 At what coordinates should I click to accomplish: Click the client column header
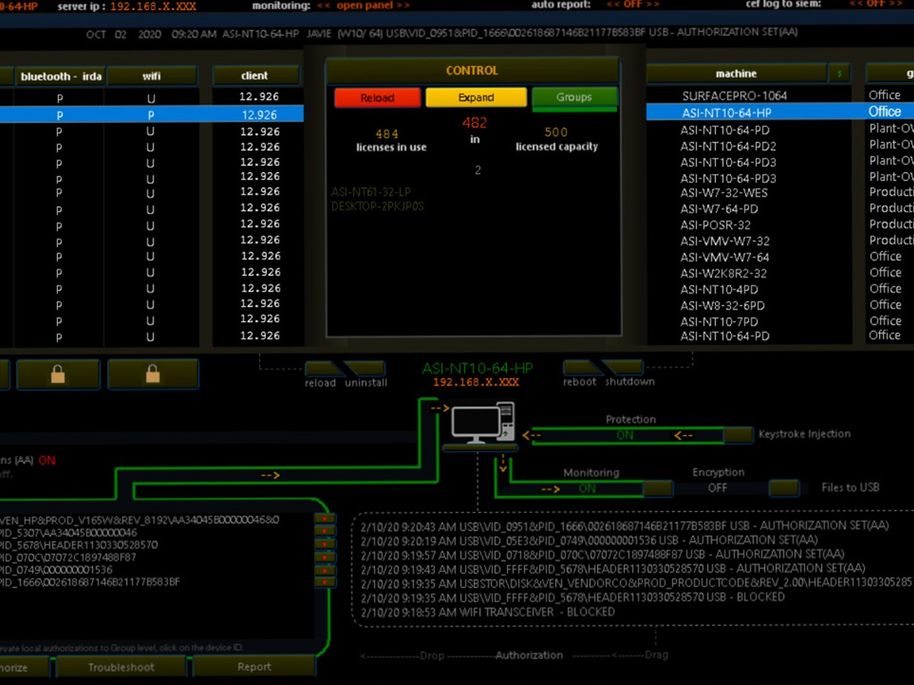pos(253,76)
